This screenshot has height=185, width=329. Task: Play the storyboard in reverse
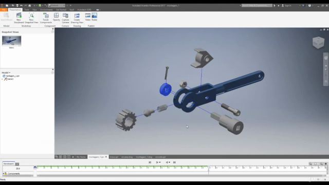click(x=167, y=162)
